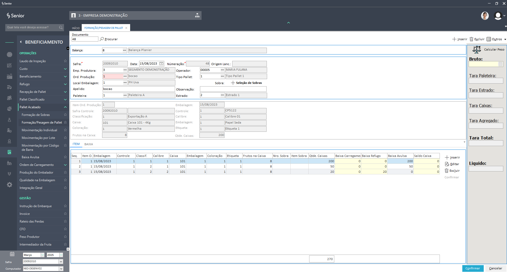The image size is (507, 272).
Task: Click the Editar icon in the item grid
Action: (x=447, y=164)
